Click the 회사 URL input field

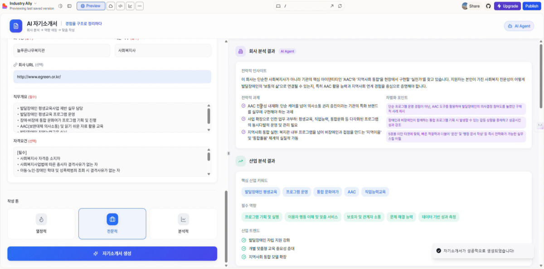[112, 77]
